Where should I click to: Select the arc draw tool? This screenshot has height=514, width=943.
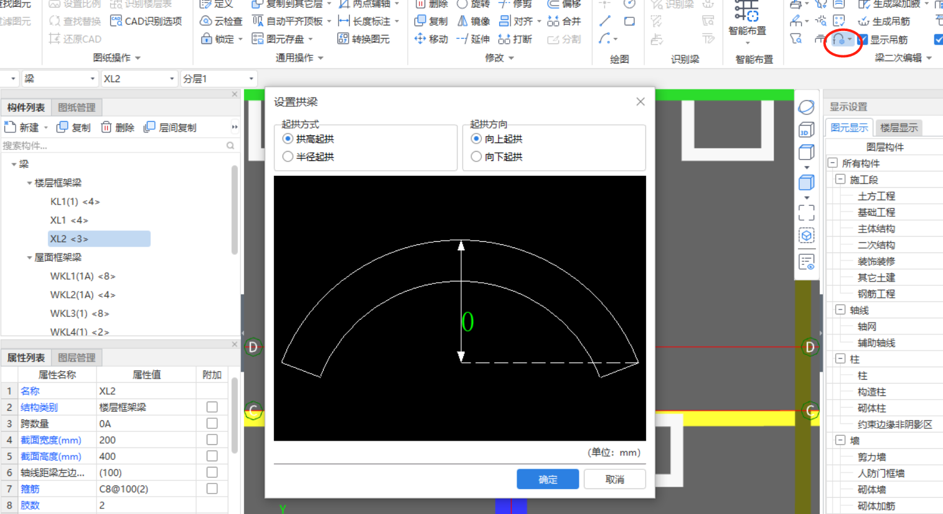604,39
